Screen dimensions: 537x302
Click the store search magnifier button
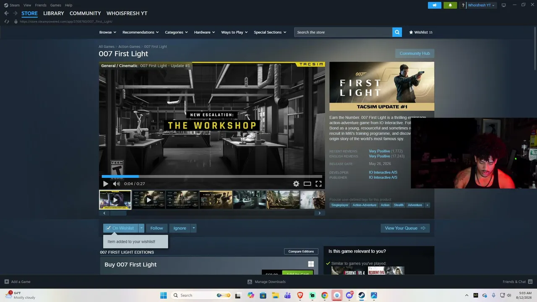click(x=397, y=32)
